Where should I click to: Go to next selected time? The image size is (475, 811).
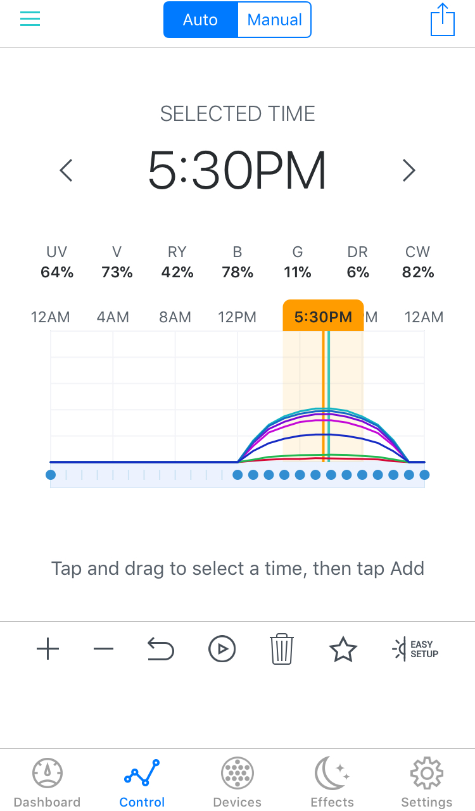[409, 170]
